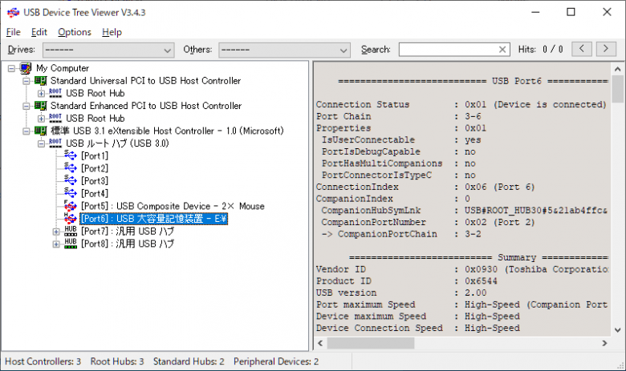Image resolution: width=626 pixels, height=371 pixels.
Task: Click the HUB icon beside [Port7]
Action: (71, 231)
